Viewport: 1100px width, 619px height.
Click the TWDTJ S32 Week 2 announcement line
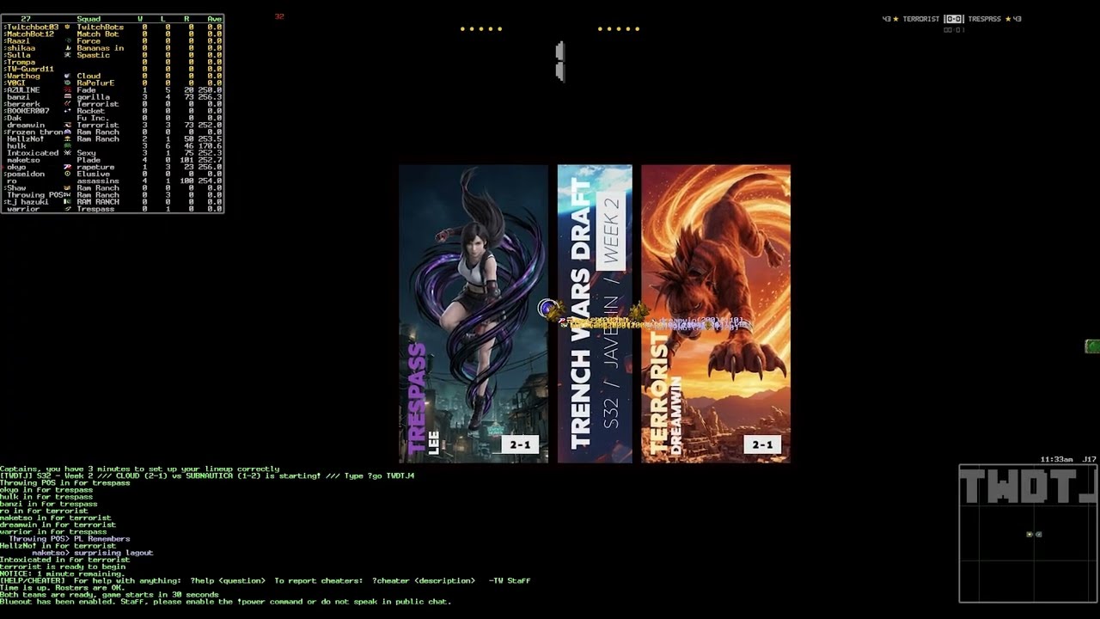207,476
